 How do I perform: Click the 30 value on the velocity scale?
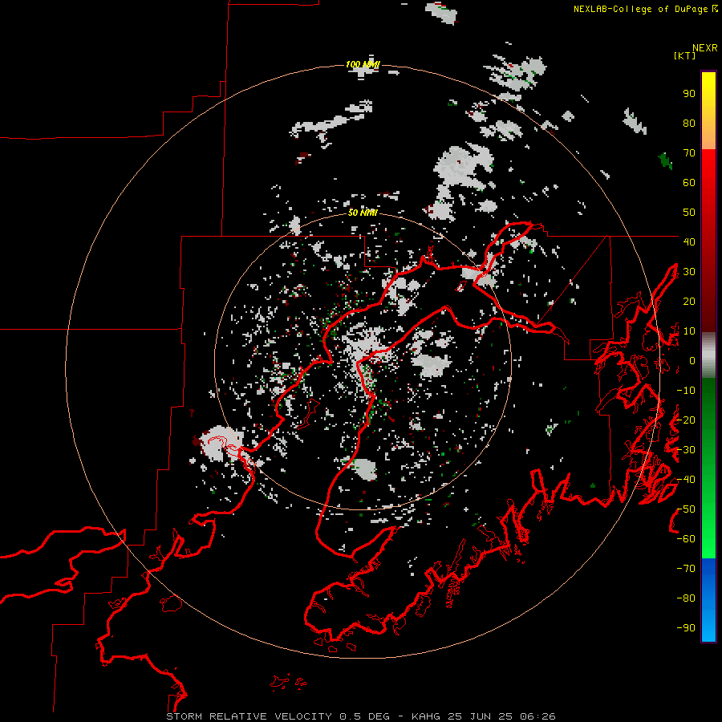pyautogui.click(x=689, y=272)
